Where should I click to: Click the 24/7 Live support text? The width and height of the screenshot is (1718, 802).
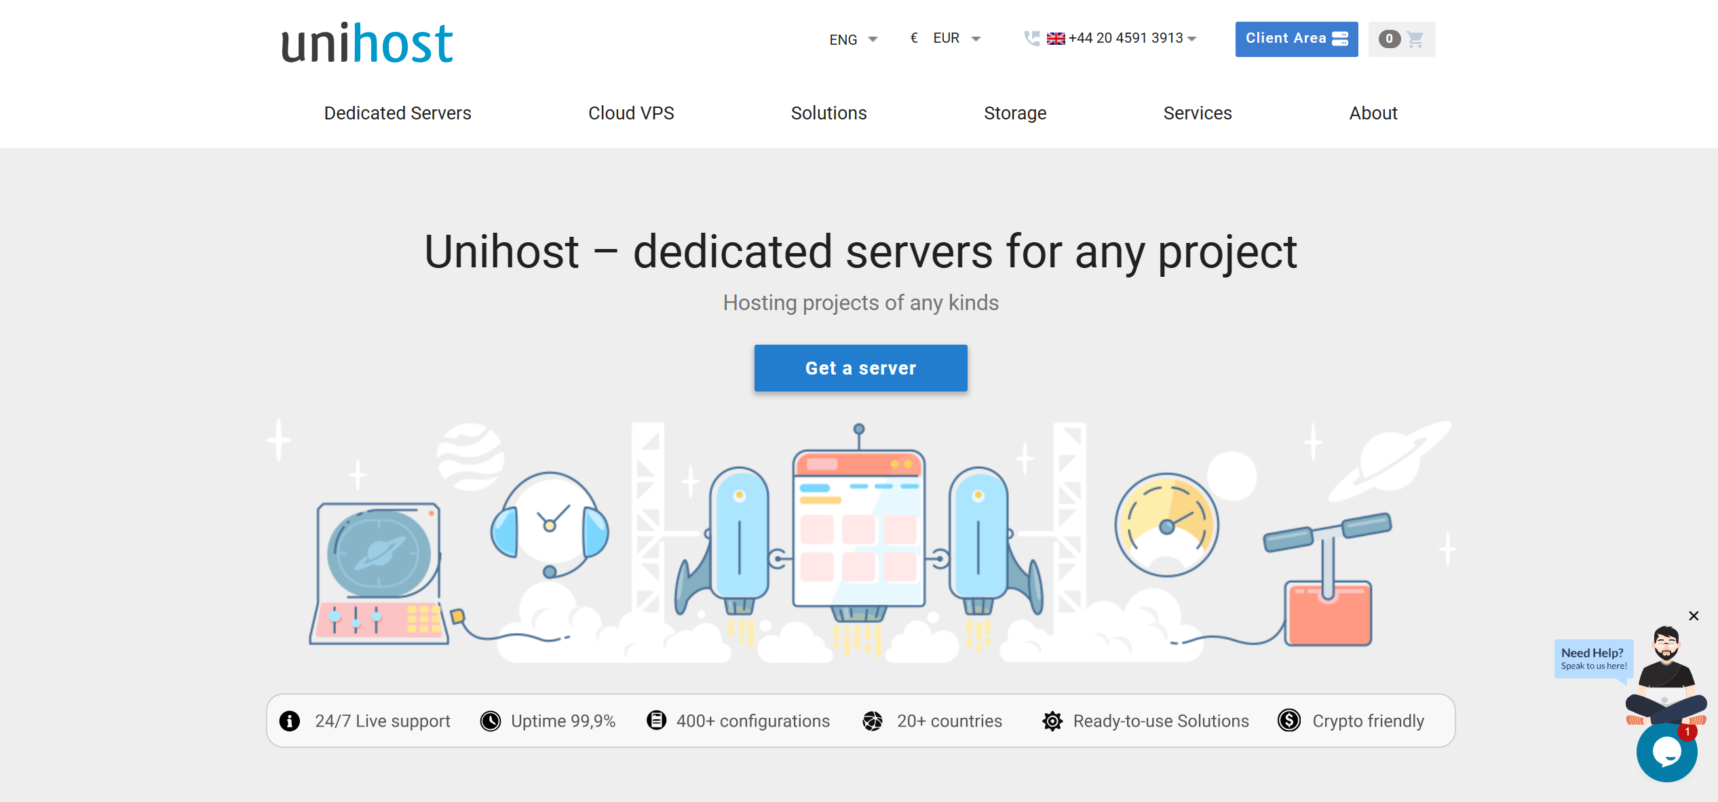(383, 721)
